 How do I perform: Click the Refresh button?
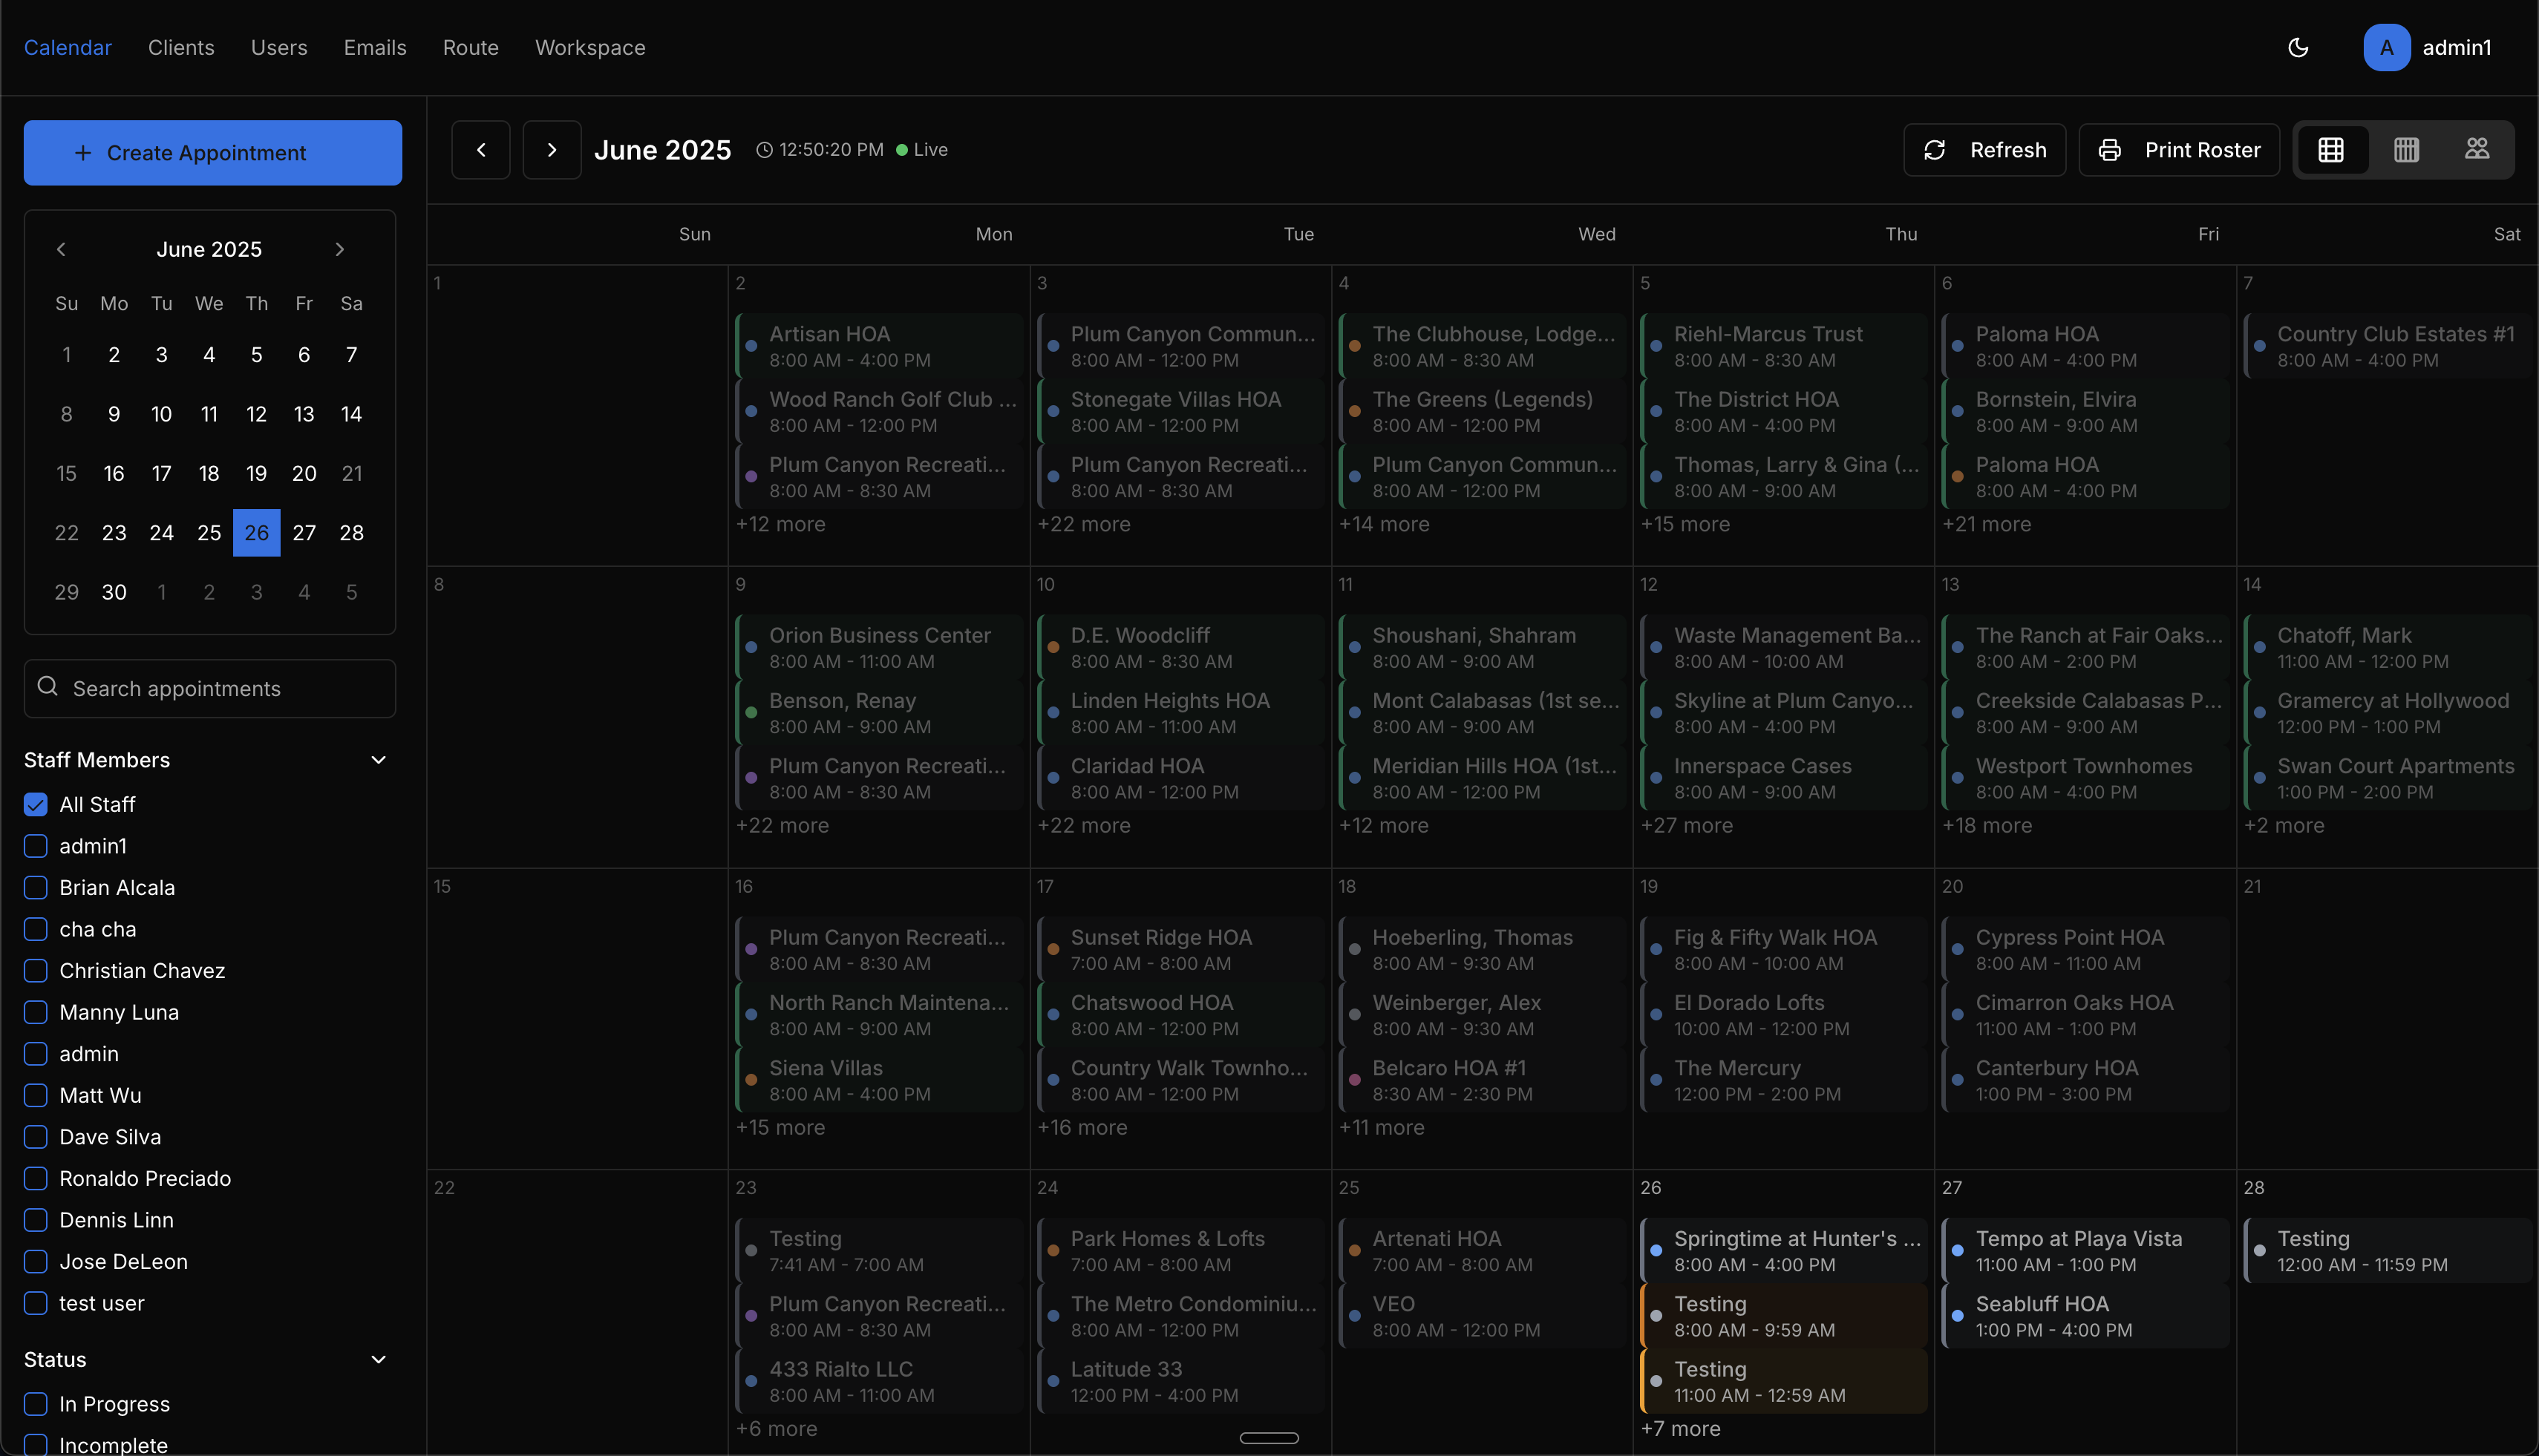coord(1984,150)
